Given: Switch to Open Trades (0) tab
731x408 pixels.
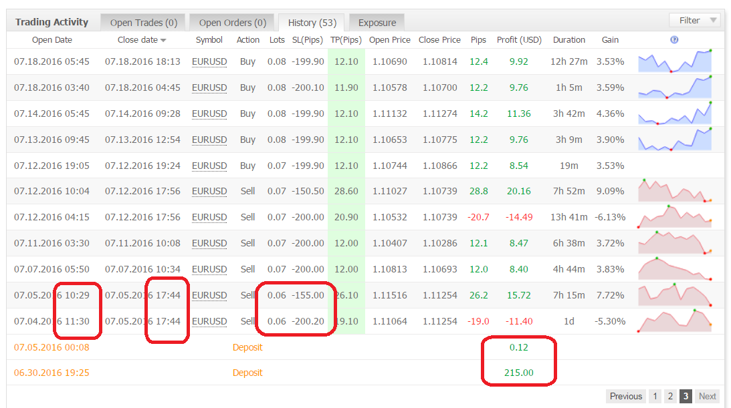Looking at the screenshot, I should 144,22.
